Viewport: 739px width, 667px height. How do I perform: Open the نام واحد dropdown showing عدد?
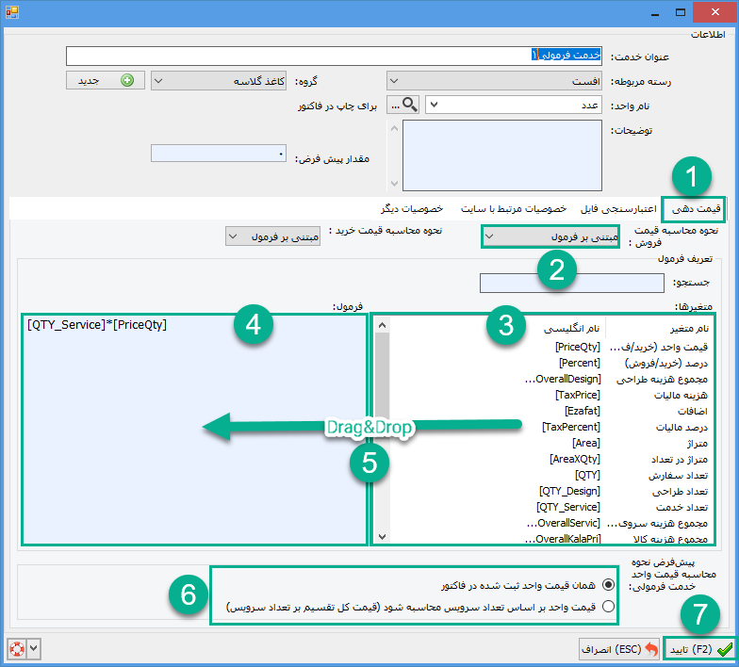point(514,106)
